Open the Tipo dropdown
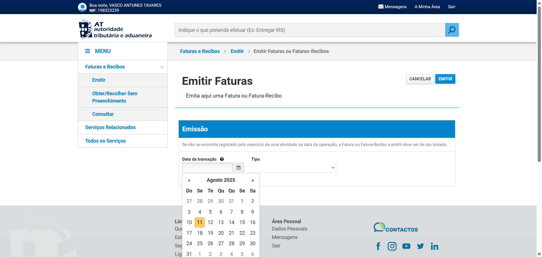542x257 pixels. [x=294, y=168]
